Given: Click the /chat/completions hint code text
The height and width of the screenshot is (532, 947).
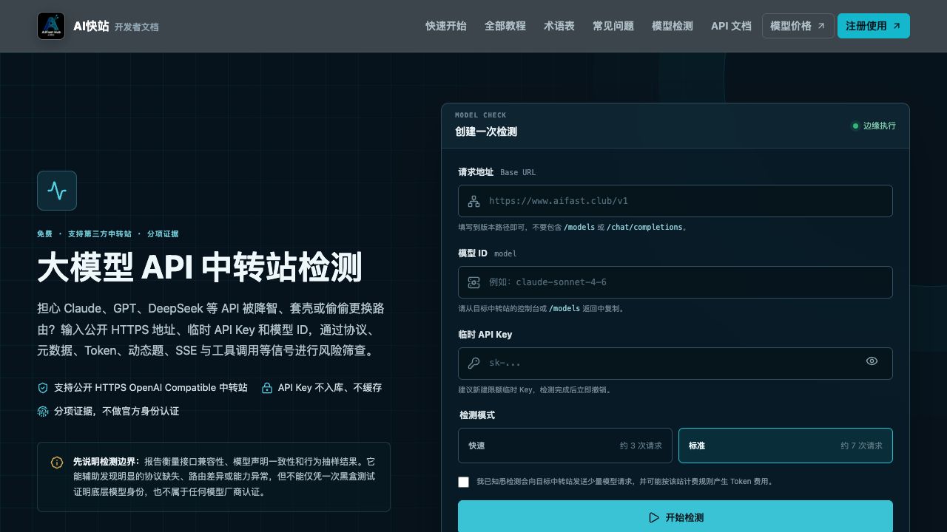Looking at the screenshot, I should (x=644, y=228).
